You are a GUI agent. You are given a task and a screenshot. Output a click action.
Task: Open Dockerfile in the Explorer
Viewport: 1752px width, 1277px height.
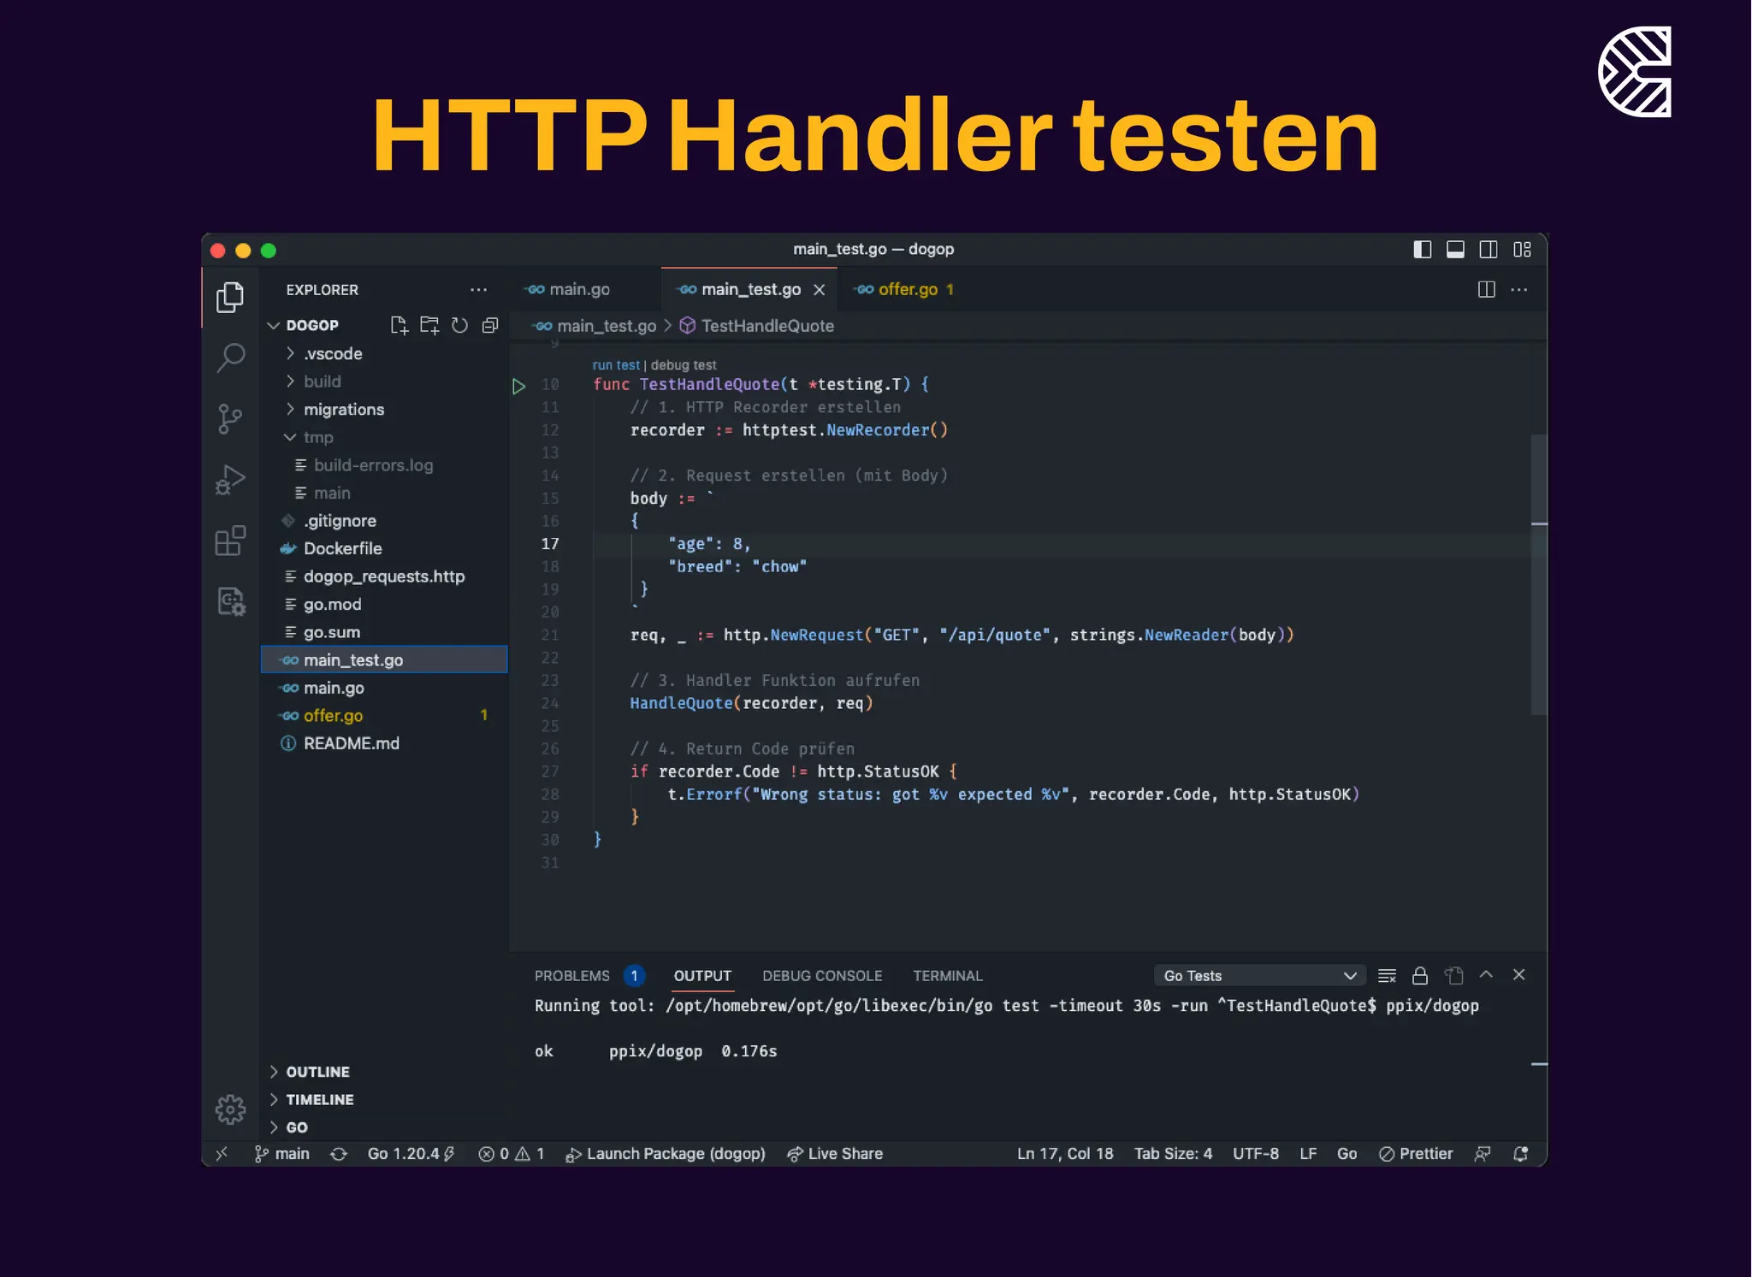384,548
